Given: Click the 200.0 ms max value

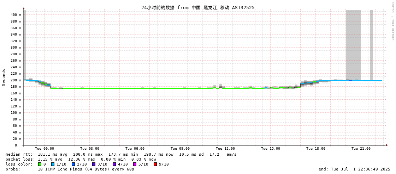Looking at the screenshot, I should tap(88, 154).
